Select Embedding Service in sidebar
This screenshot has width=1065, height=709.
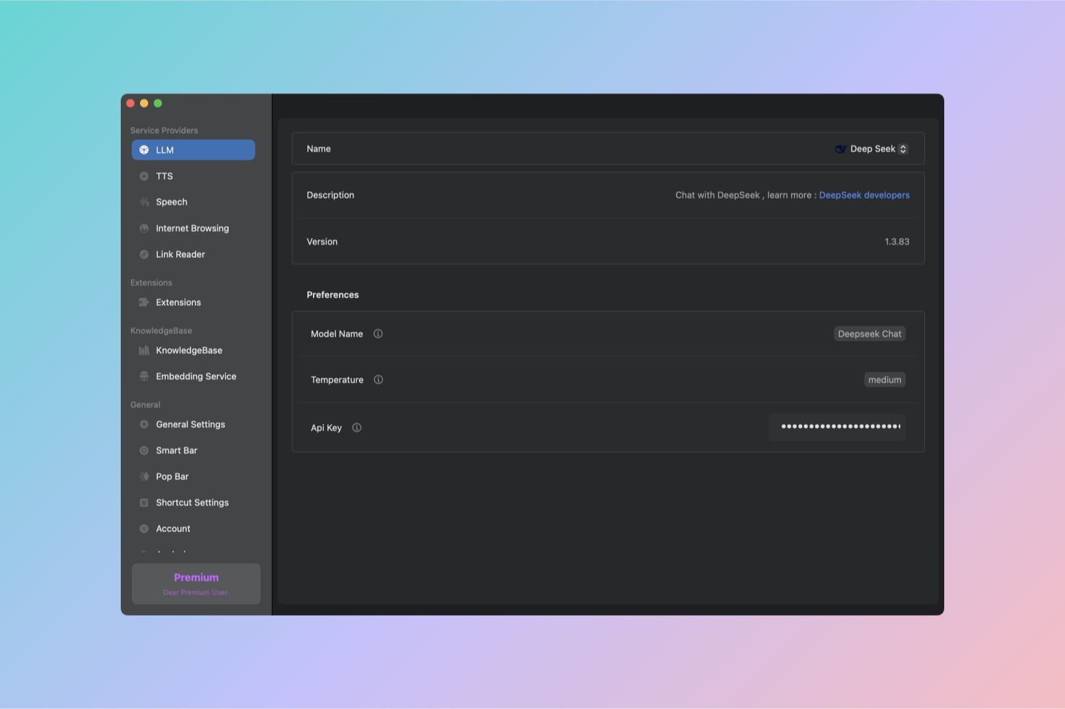click(194, 376)
